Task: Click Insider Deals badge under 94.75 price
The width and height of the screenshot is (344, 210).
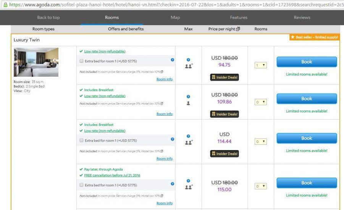Action: pos(224,77)
